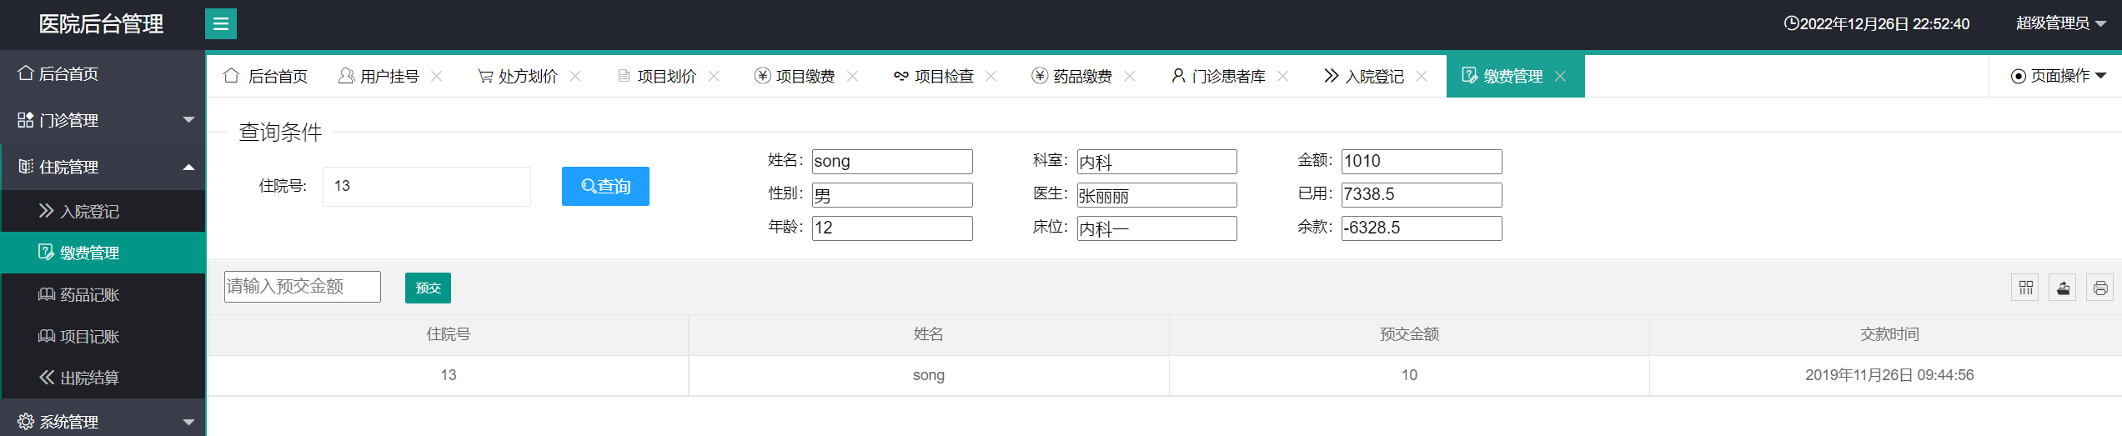Image resolution: width=2122 pixels, height=436 pixels.
Task: Click the 预交金额 input field
Action: 302,287
